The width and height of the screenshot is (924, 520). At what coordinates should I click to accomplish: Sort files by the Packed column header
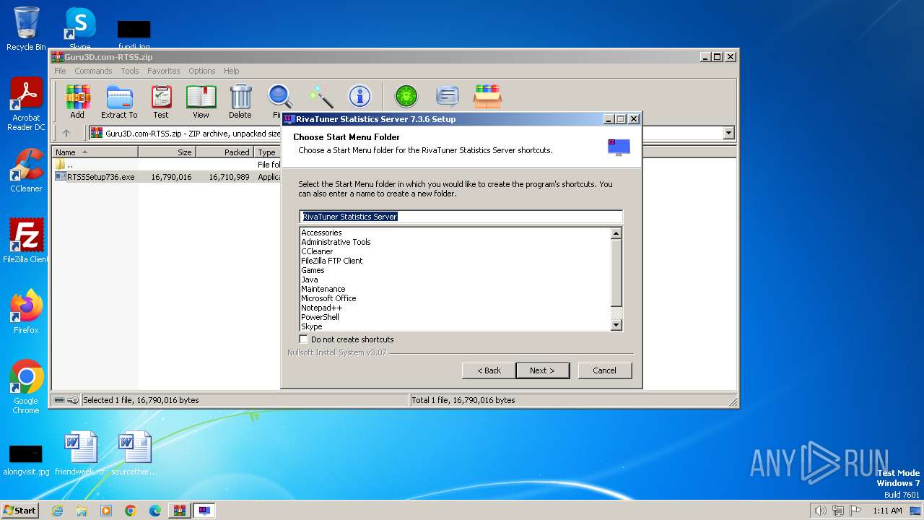pyautogui.click(x=224, y=152)
